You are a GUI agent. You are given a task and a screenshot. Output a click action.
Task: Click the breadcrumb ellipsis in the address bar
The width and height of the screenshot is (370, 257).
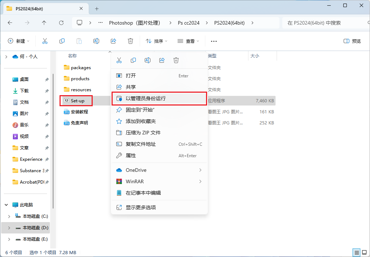101,23
